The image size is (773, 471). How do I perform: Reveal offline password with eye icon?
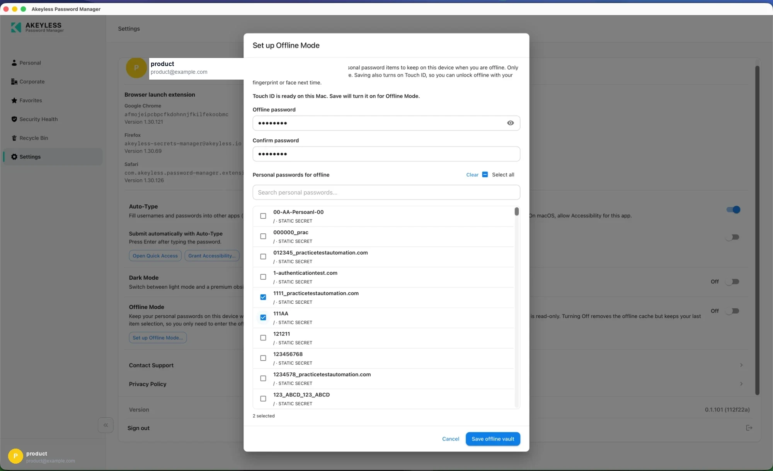pyautogui.click(x=510, y=123)
